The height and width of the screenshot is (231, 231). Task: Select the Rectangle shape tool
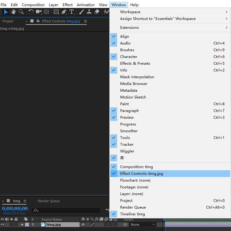coord(56,12)
